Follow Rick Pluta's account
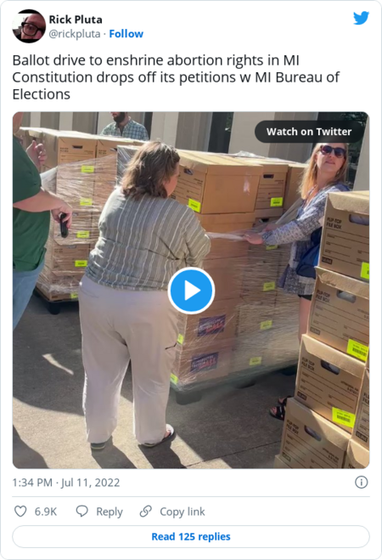Screen dimensions: 382x560 126,34
